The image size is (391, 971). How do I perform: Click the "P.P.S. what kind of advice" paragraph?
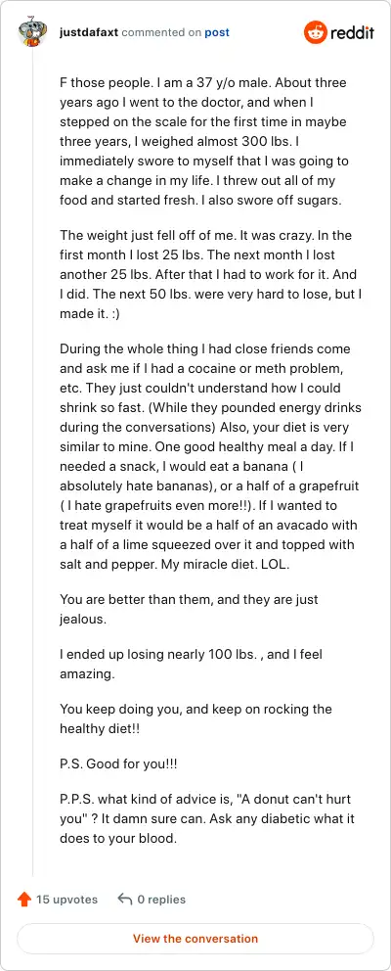coord(207,819)
